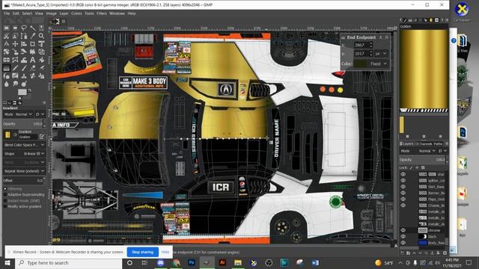
Task: Select the Gradient tool in toolbox
Action: coord(6,68)
